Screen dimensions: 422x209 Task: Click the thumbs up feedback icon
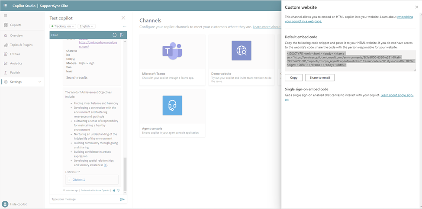coord(114,190)
